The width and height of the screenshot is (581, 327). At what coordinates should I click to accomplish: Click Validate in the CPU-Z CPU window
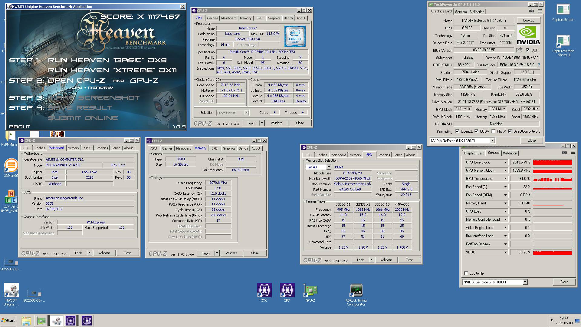[277, 123]
